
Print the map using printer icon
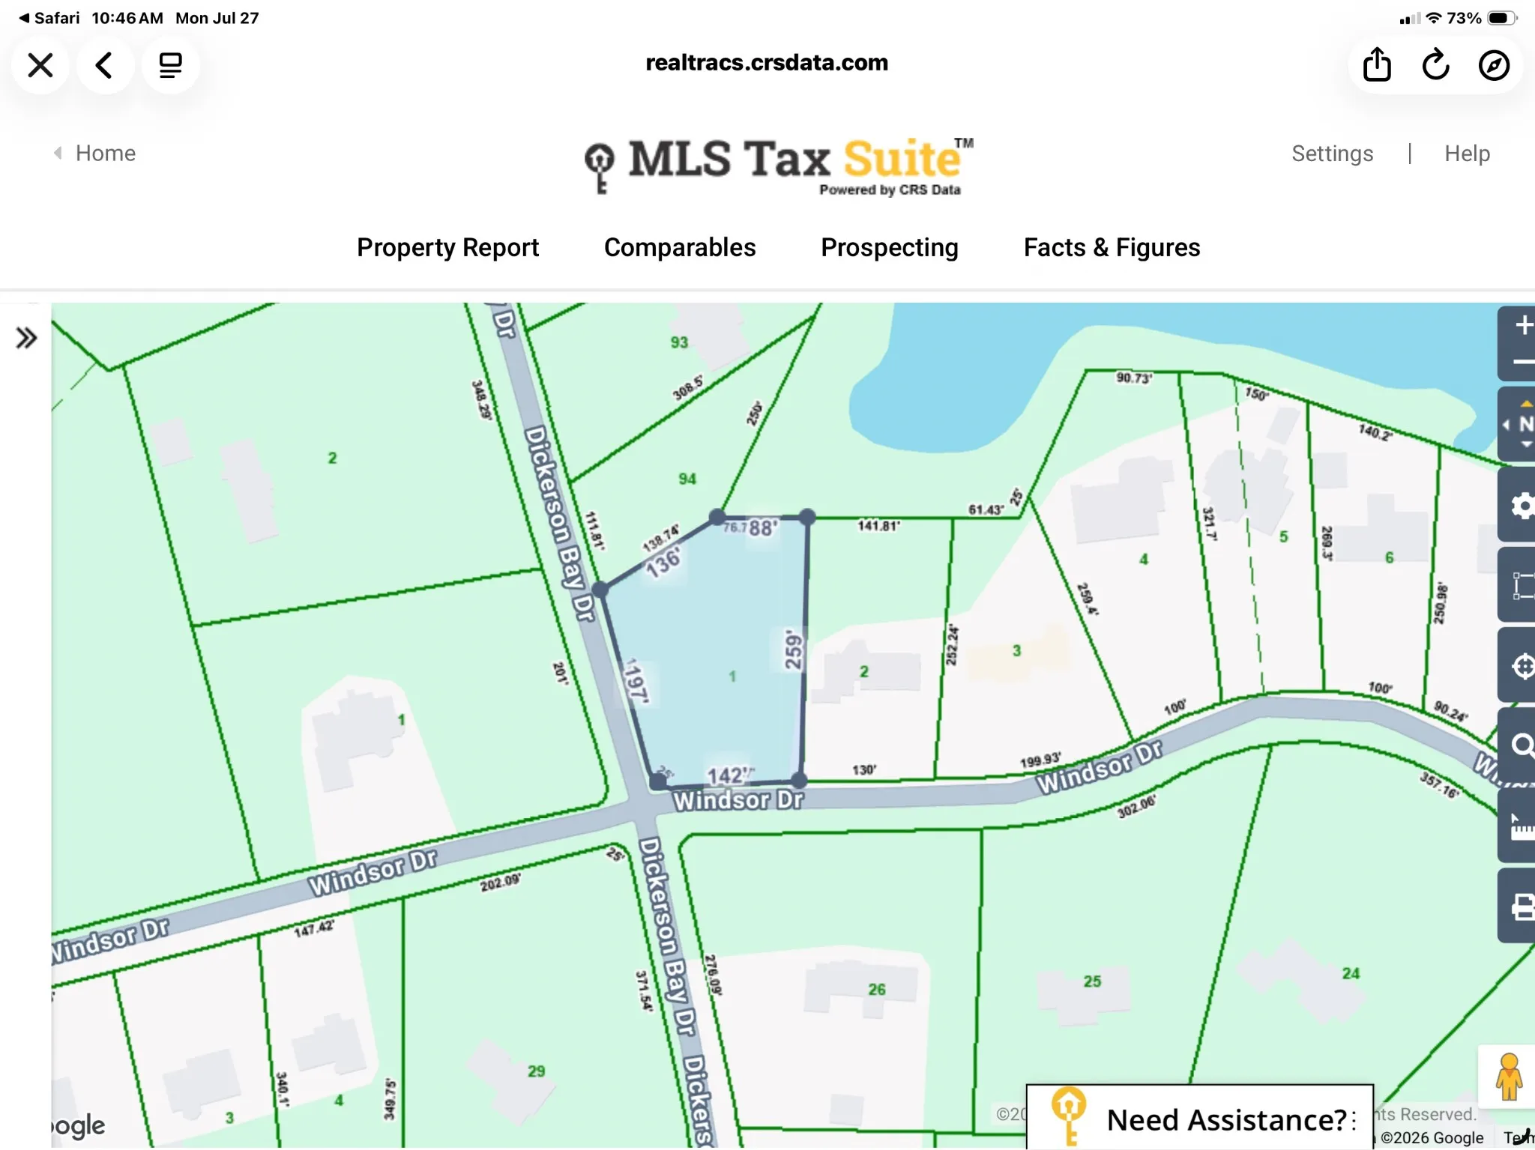tap(1522, 907)
